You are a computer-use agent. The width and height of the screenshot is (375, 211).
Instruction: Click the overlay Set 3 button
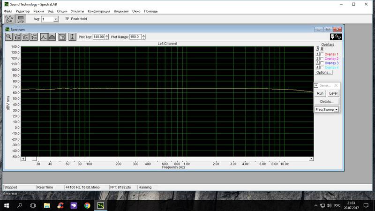click(x=318, y=63)
